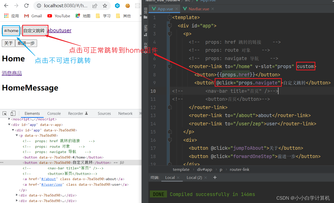Click the site info icon in address bar
This screenshot has width=334, height=203.
pyautogui.click(x=39, y=6)
